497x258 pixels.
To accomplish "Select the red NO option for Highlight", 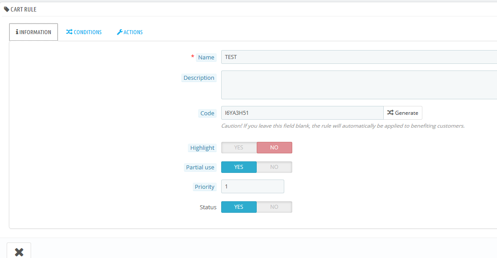I will click(274, 148).
